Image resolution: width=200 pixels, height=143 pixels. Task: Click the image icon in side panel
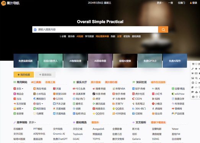(193, 78)
